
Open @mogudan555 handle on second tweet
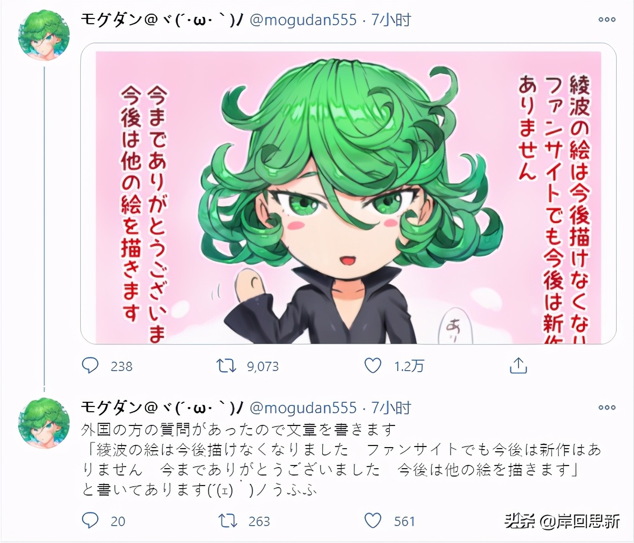tap(303, 408)
